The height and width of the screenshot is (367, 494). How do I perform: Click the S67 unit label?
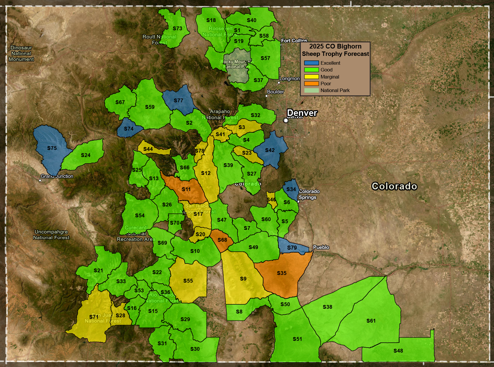[120, 102]
